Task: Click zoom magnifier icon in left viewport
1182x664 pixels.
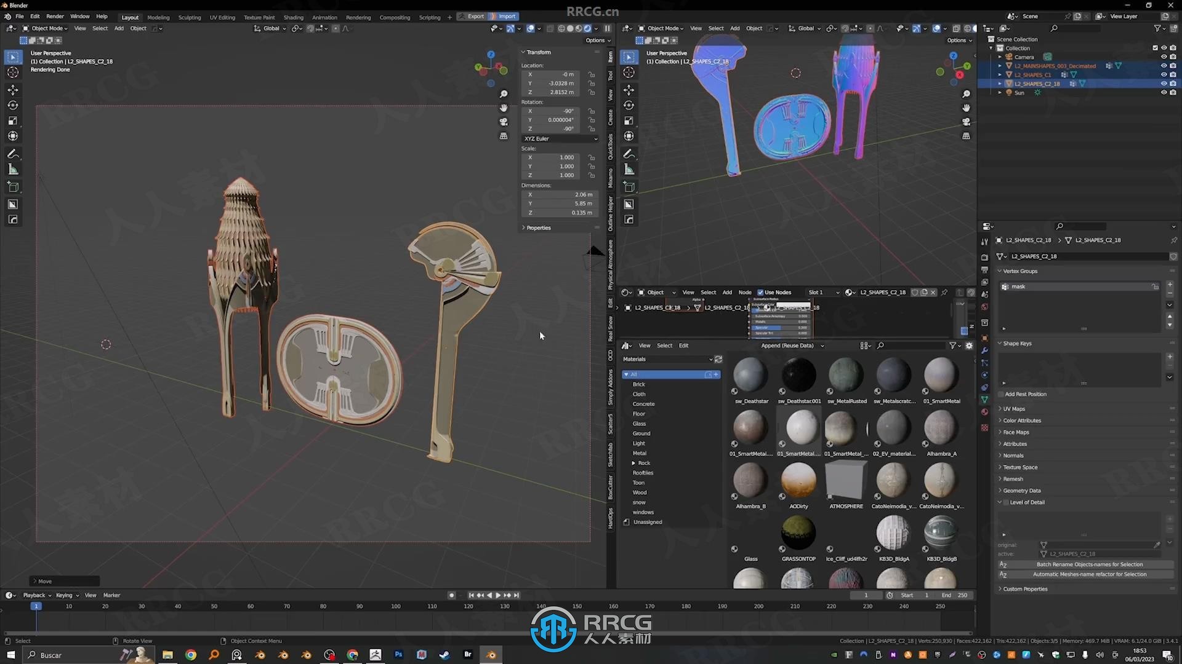Action: pos(504,94)
